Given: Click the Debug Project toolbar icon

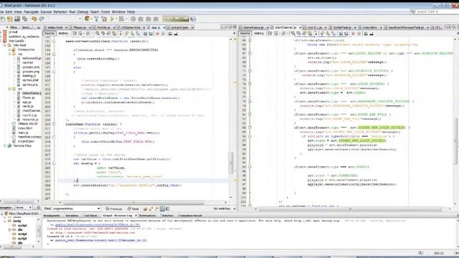Looking at the screenshot, I should (121, 19).
